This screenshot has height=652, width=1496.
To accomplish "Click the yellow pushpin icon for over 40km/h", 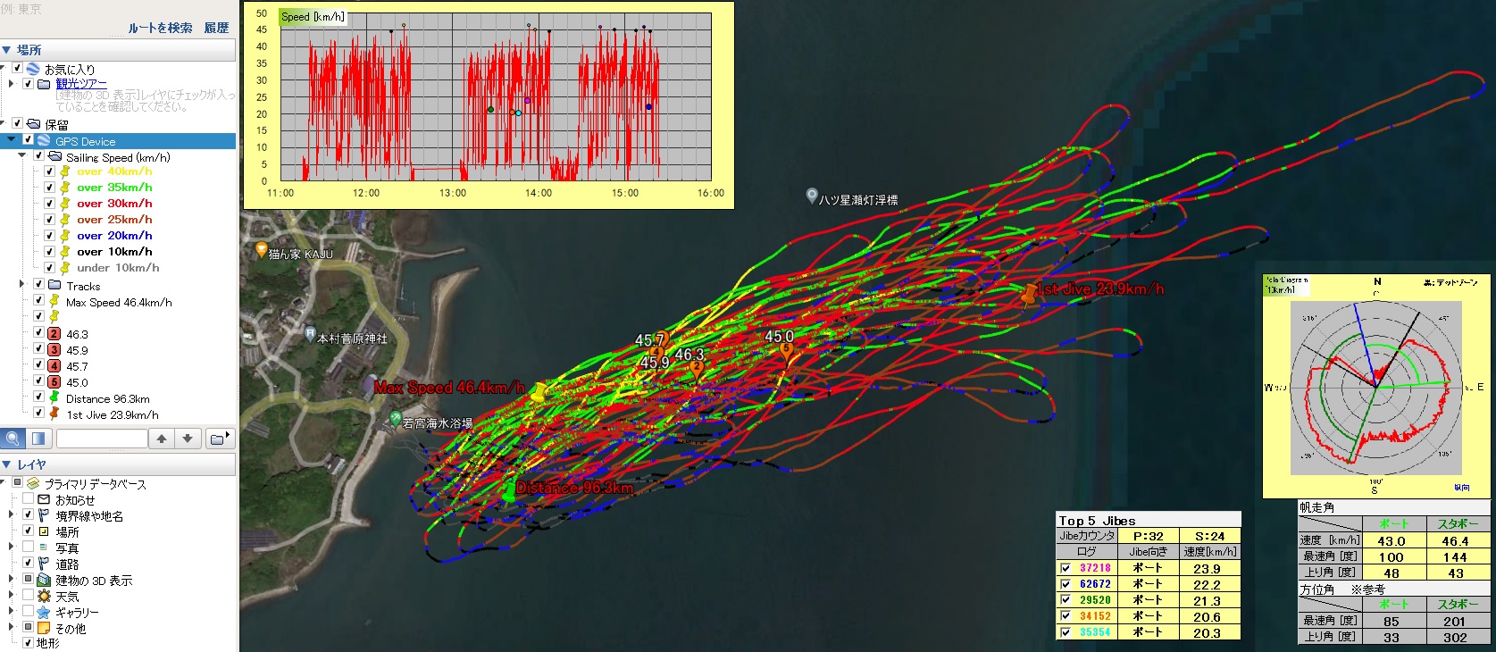I will tap(65, 171).
